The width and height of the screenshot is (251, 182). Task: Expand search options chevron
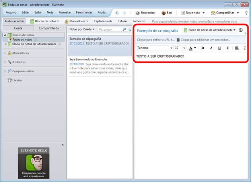pos(130,30)
